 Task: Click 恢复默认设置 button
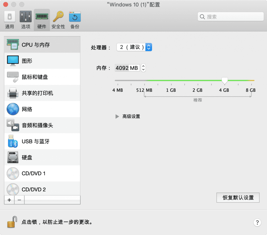coord(238,197)
